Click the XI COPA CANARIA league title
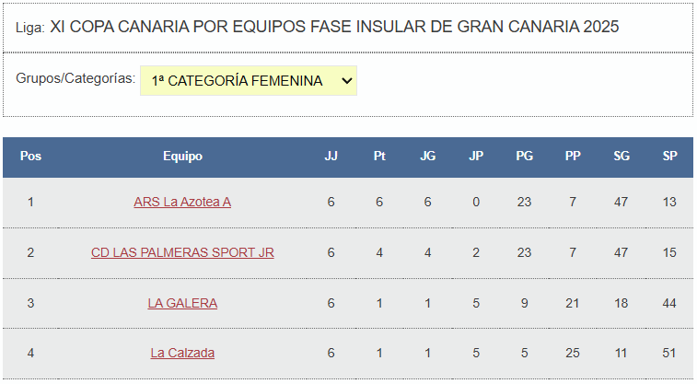Image resolution: width=697 pixels, height=384 pixels. coord(334,26)
